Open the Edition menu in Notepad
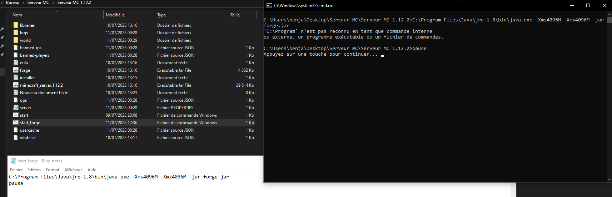 34,170
